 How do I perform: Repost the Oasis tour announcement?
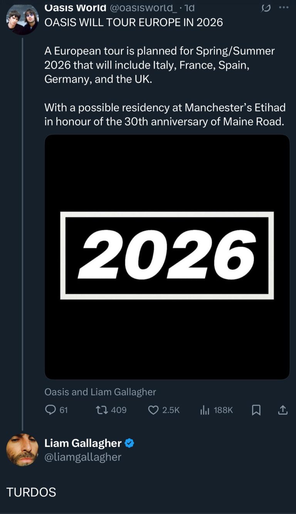coord(102,410)
